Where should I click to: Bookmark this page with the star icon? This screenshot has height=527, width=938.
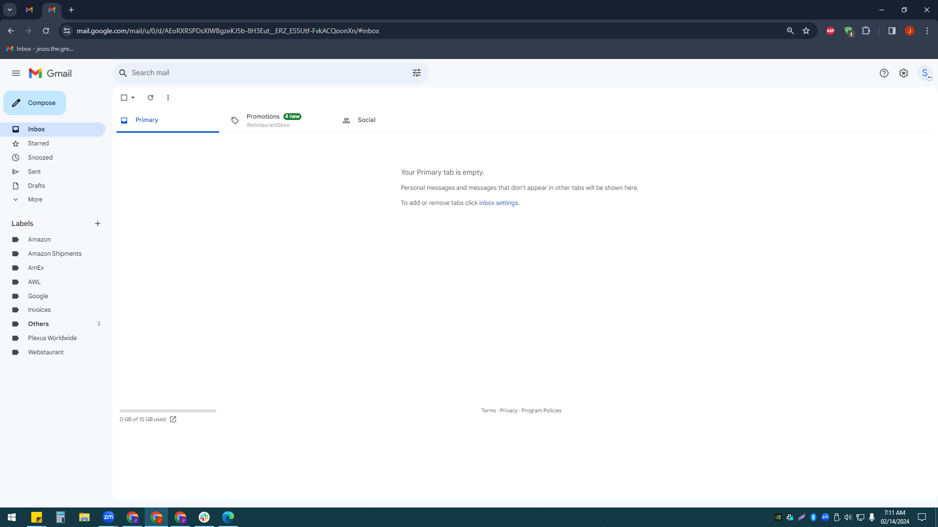tap(806, 31)
